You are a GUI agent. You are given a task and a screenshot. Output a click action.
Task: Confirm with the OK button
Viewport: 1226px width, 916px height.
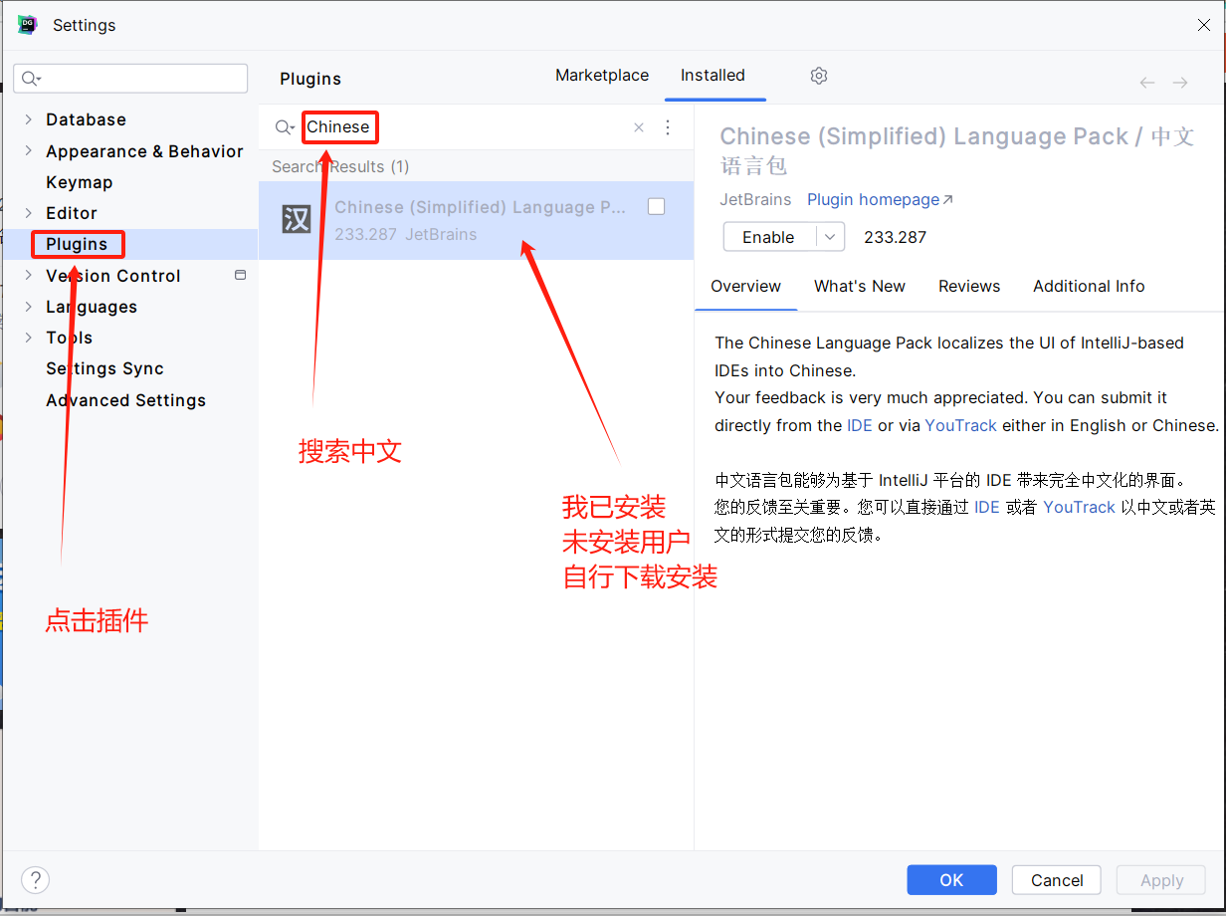pos(951,880)
